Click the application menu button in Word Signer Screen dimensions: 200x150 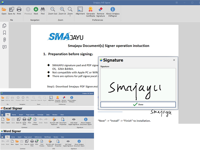[x=2, y=137]
